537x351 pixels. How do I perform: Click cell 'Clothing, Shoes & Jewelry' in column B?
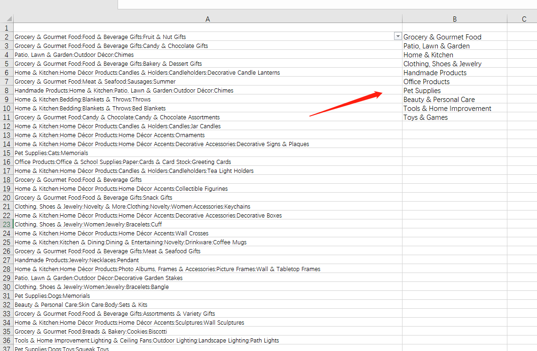tap(454, 63)
